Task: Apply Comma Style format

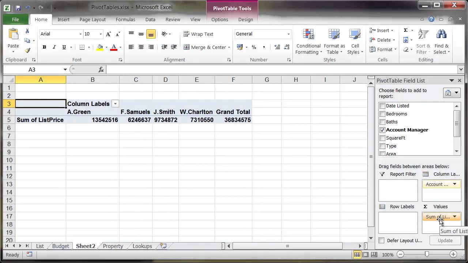Action: (x=263, y=47)
